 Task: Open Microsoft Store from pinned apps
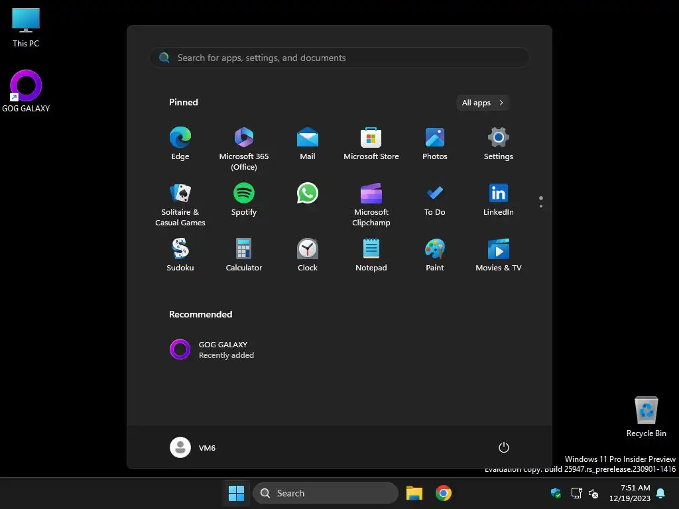371,144
